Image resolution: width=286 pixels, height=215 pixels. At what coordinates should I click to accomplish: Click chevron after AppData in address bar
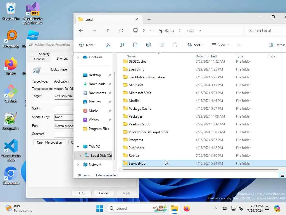click(180, 31)
